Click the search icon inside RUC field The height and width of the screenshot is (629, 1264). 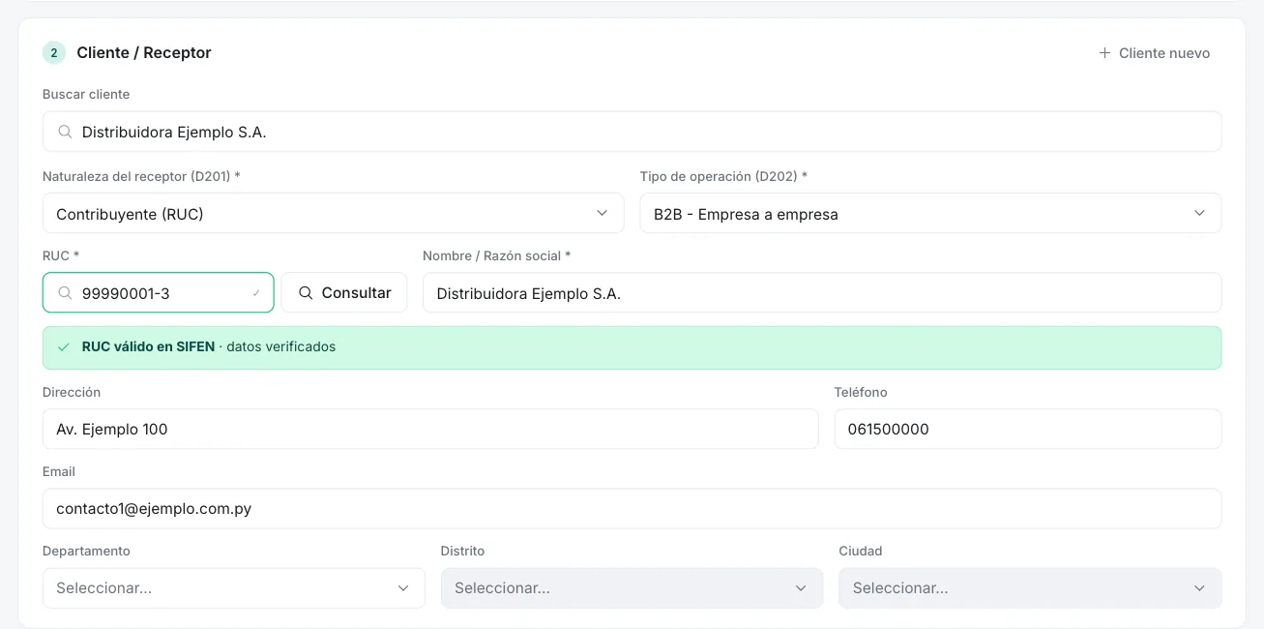click(x=65, y=292)
